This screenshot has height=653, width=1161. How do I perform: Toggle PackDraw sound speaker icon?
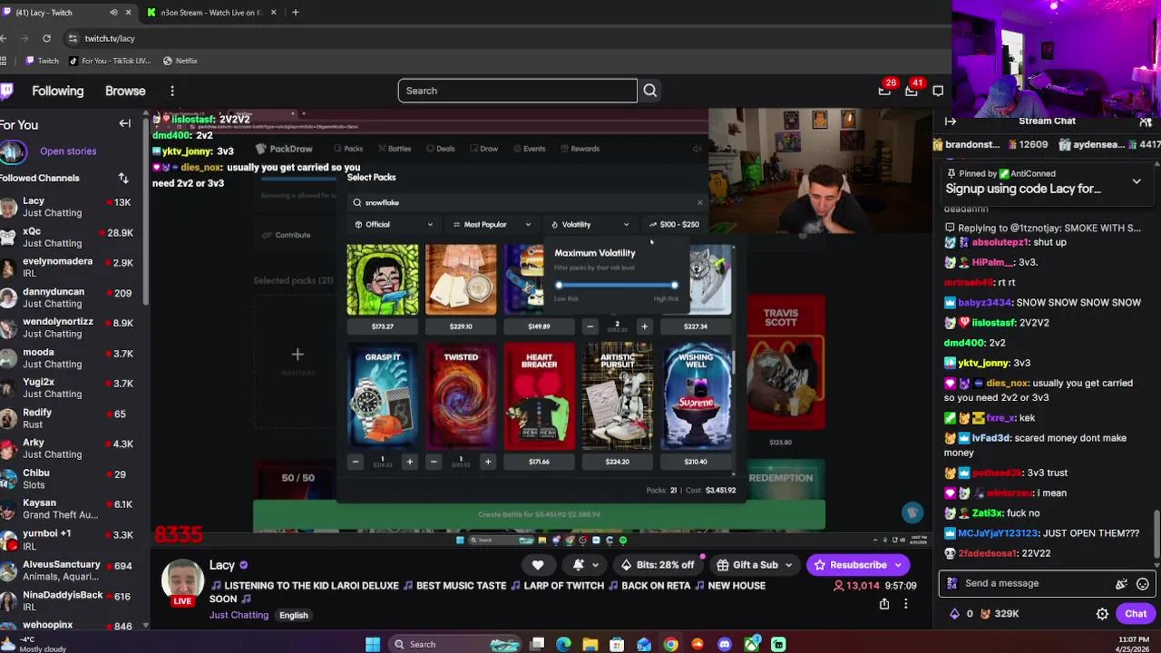[698, 149]
